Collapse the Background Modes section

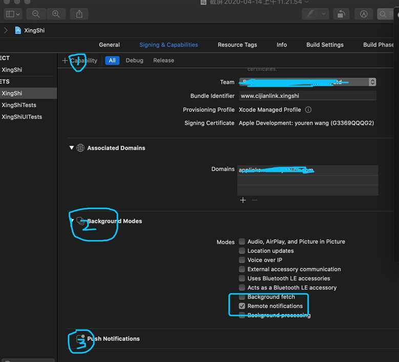pyautogui.click(x=72, y=221)
